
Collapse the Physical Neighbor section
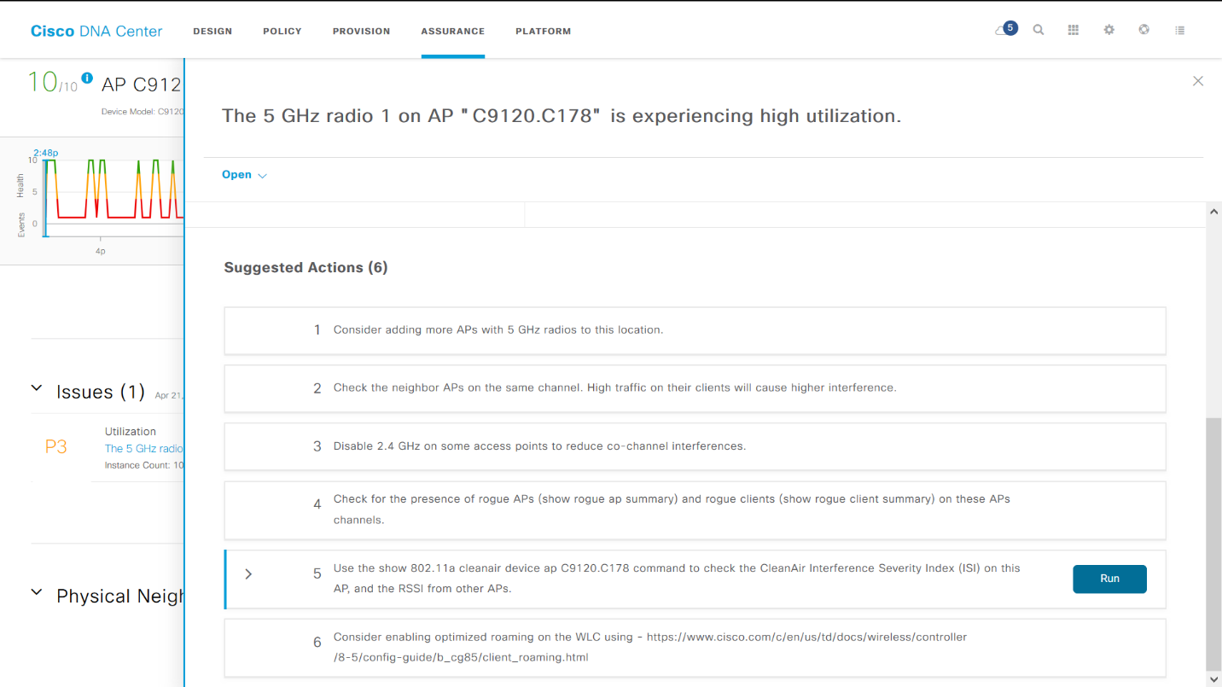(37, 592)
